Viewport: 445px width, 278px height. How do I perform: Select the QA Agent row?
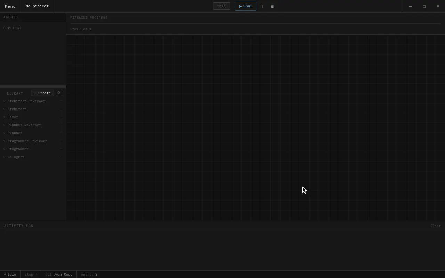[33, 157]
